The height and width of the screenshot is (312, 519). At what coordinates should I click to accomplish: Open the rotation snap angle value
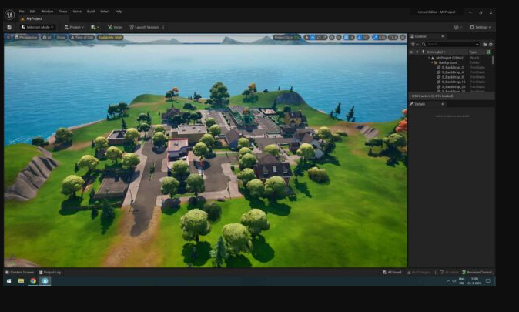tap(366, 38)
